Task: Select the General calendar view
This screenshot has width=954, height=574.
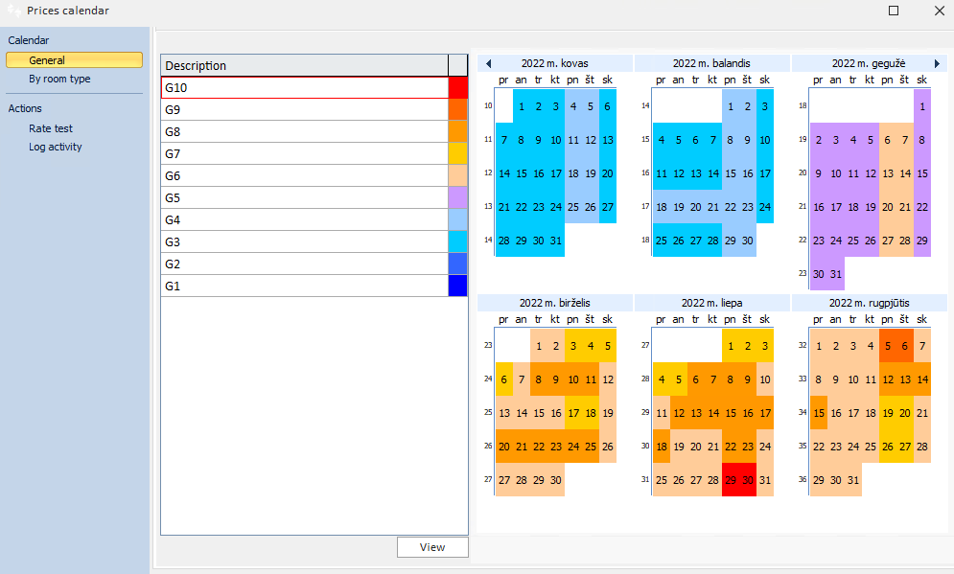Action: [x=74, y=60]
